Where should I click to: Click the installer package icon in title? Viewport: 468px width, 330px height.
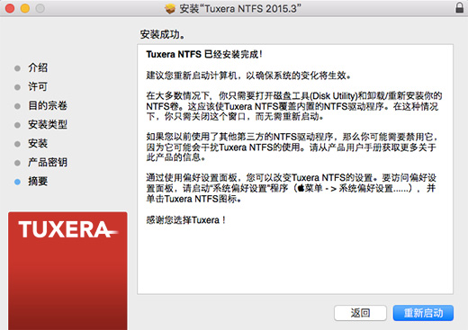click(x=170, y=8)
